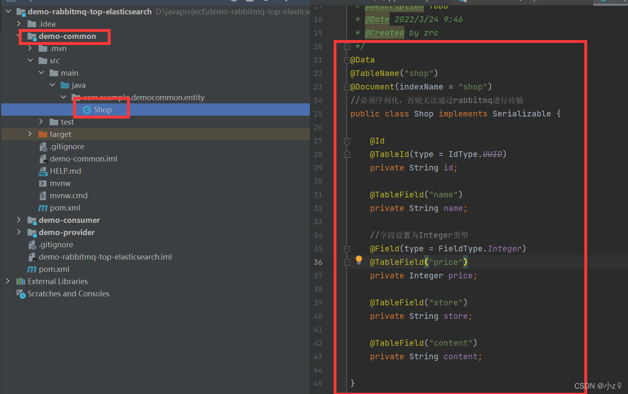Click the @Document annotation on line 23
The height and width of the screenshot is (394, 628).
(x=372, y=87)
